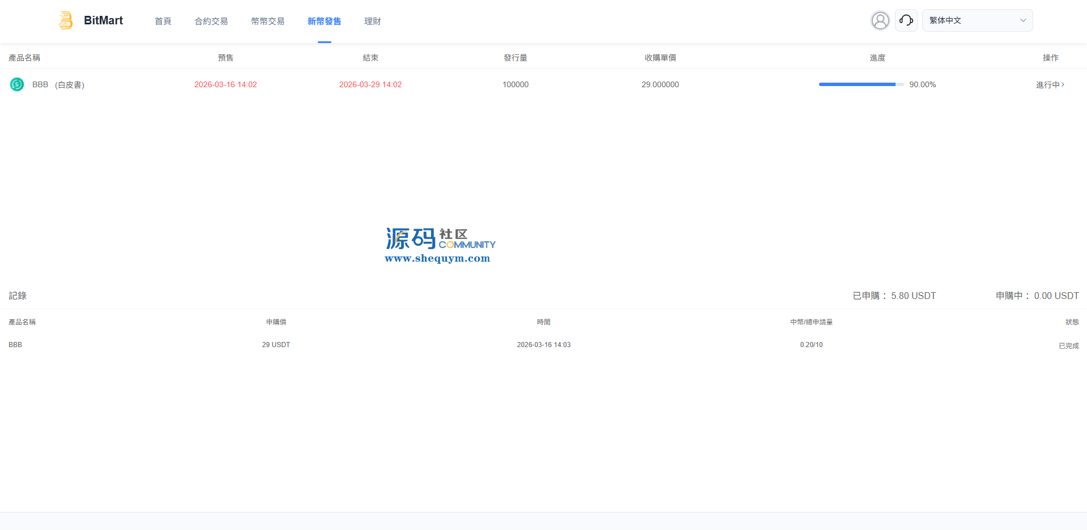Click the 90.00% progress bar
Viewport: 1087px width, 530px height.
[860, 84]
